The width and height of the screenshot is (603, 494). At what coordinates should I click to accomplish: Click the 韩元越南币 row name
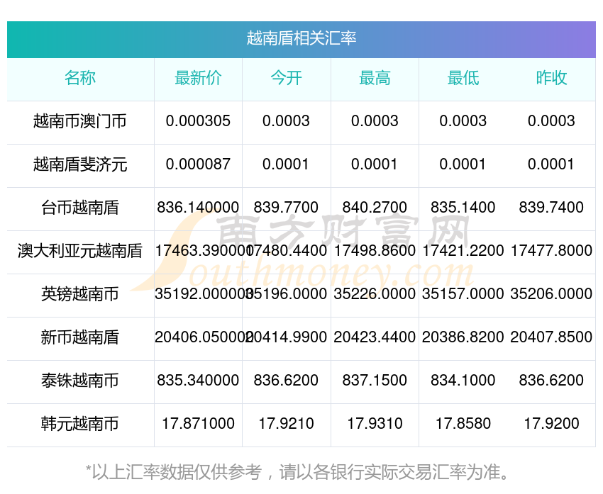(x=80, y=424)
